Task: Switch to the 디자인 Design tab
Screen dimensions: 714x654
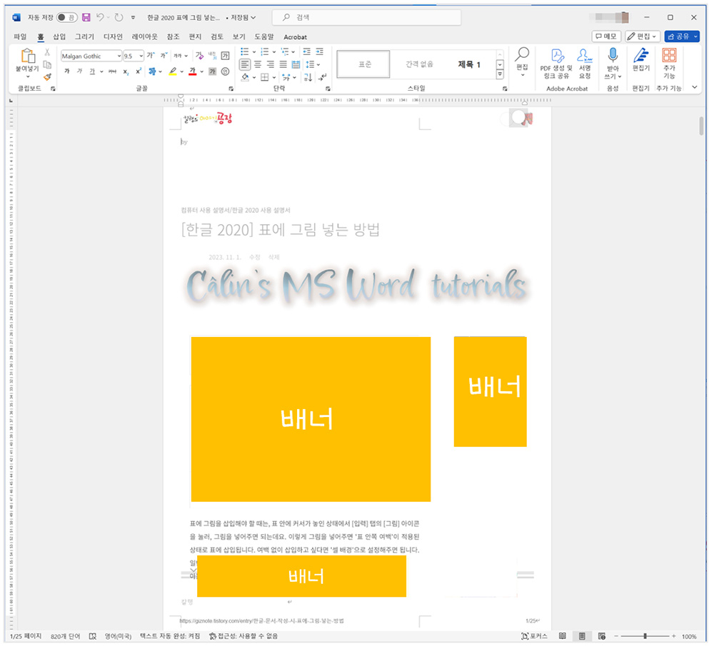Action: point(113,37)
